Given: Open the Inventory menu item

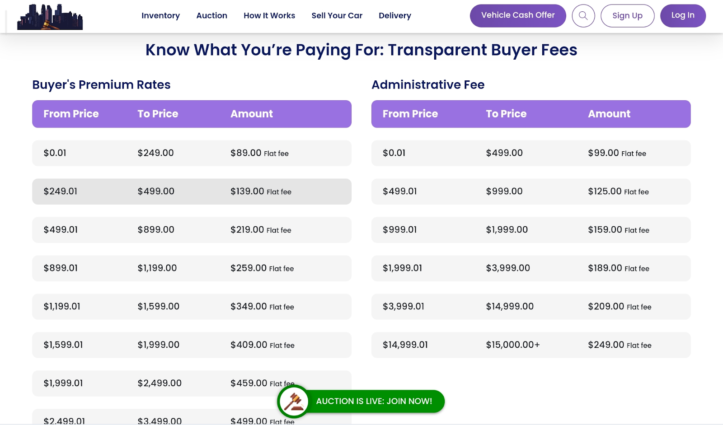Looking at the screenshot, I should pos(160,16).
